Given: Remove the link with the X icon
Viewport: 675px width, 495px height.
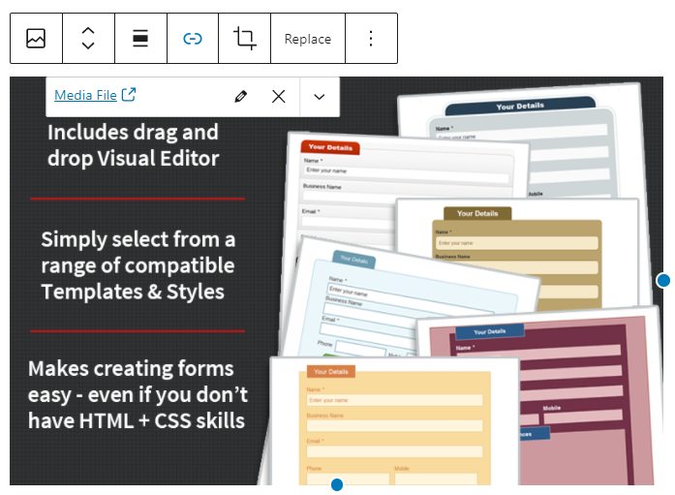Looking at the screenshot, I should point(279,96).
